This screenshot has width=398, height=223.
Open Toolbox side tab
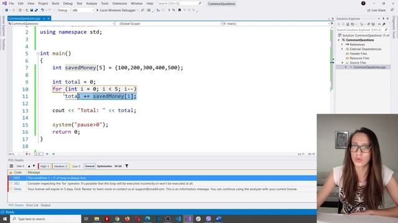click(x=3, y=44)
